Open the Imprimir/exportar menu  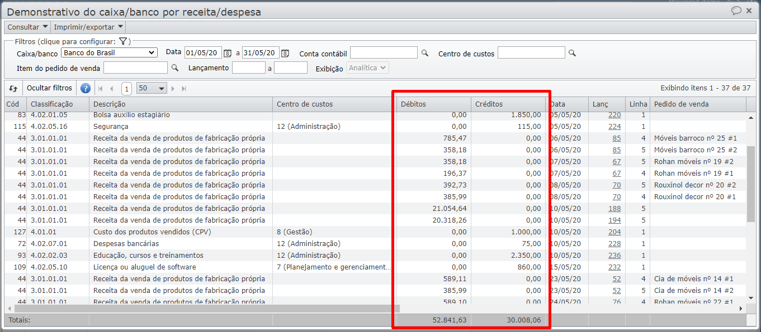(x=88, y=27)
